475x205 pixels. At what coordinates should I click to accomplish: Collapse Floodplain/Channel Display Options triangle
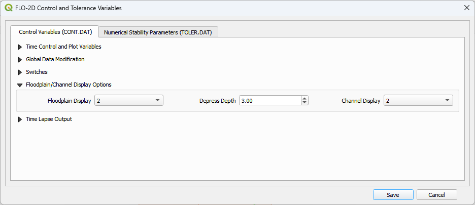(20, 85)
